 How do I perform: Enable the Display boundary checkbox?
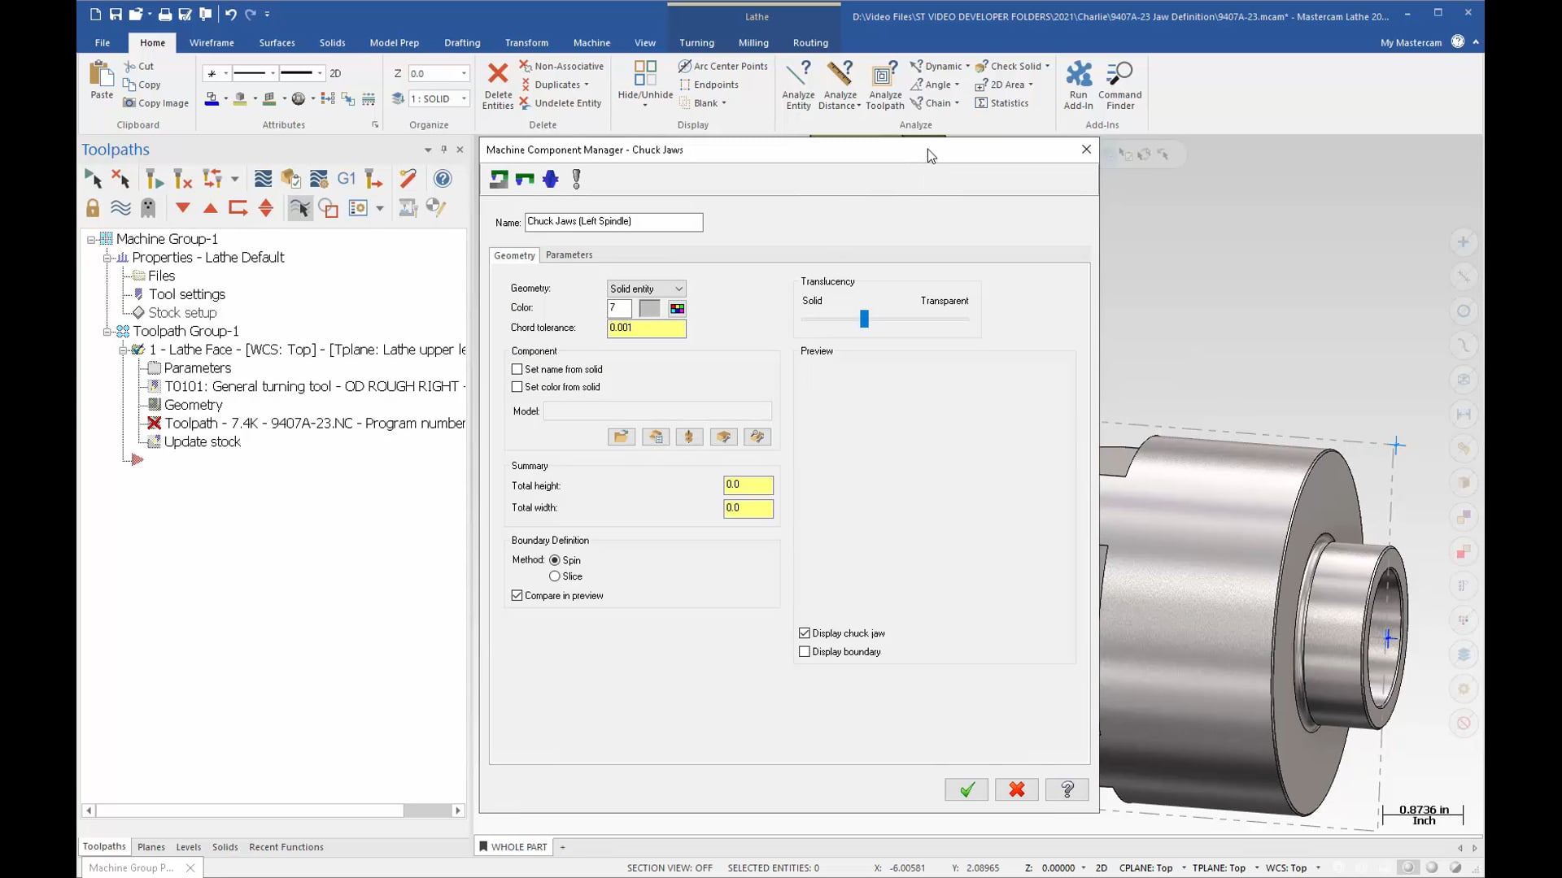point(805,652)
